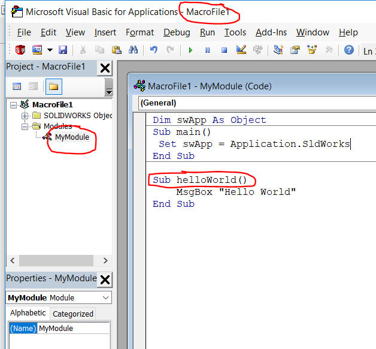Toggle Folders view in Project pane
Image resolution: width=376 pixels, height=349 pixels.
pyautogui.click(x=54, y=86)
